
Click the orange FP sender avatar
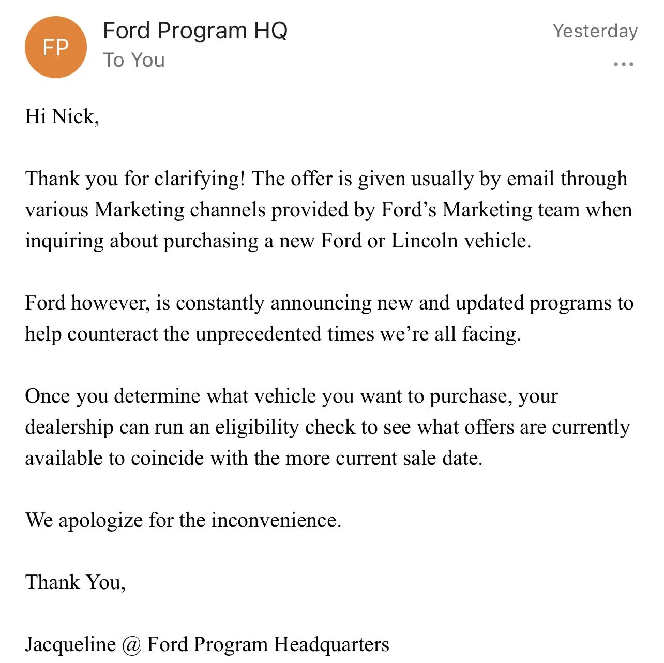coord(55,47)
